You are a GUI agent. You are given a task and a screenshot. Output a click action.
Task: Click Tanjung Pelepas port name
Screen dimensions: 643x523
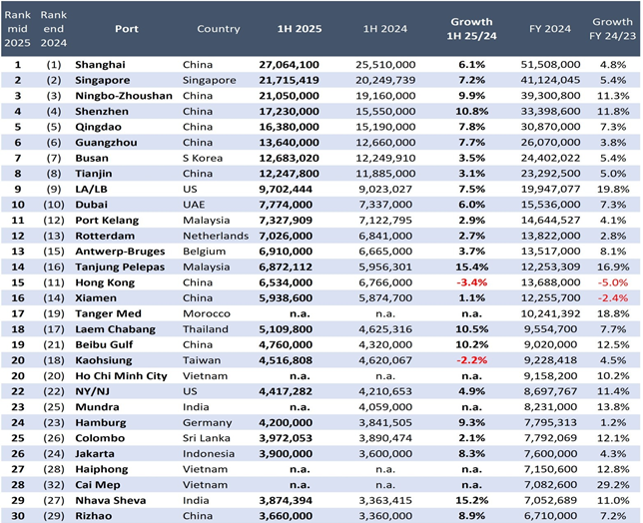[120, 266]
